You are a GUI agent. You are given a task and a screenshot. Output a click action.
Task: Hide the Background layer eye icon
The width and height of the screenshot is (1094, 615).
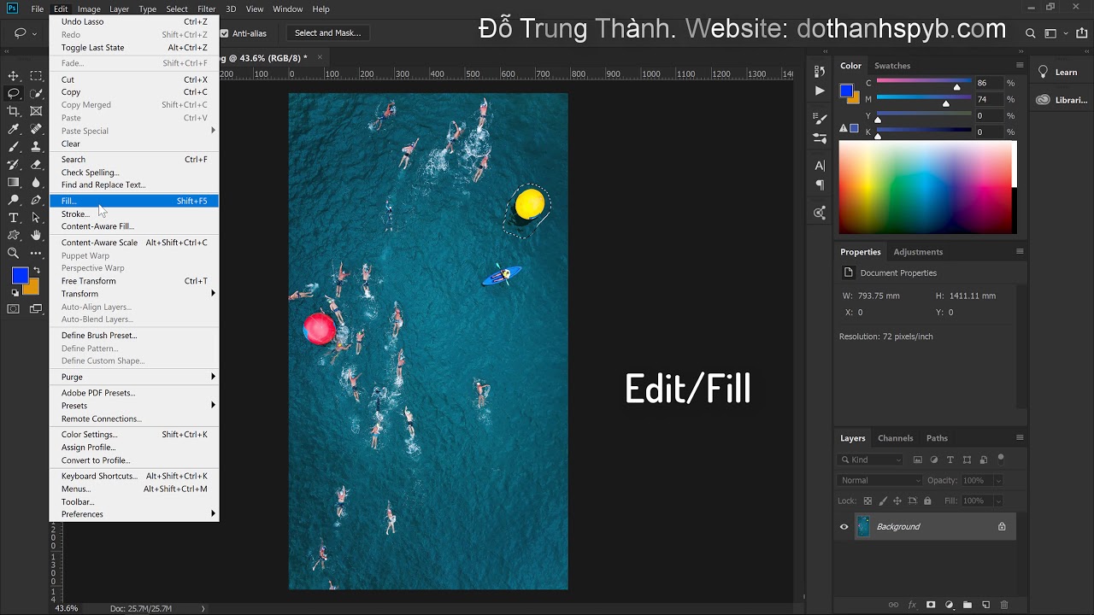pos(844,527)
